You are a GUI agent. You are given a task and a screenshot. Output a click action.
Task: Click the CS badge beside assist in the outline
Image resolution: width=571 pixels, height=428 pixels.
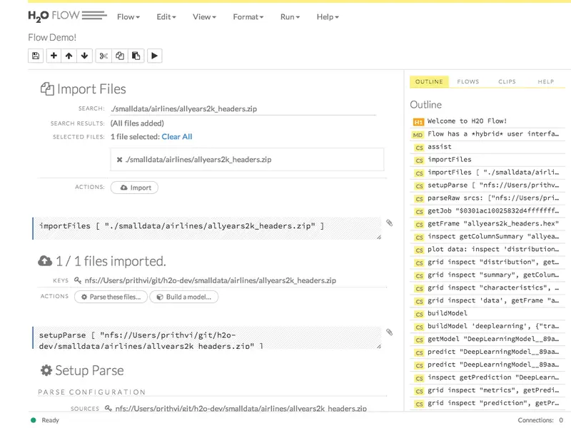tap(419, 148)
